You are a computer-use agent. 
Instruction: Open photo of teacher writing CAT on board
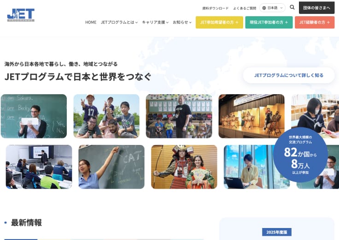click(111, 167)
